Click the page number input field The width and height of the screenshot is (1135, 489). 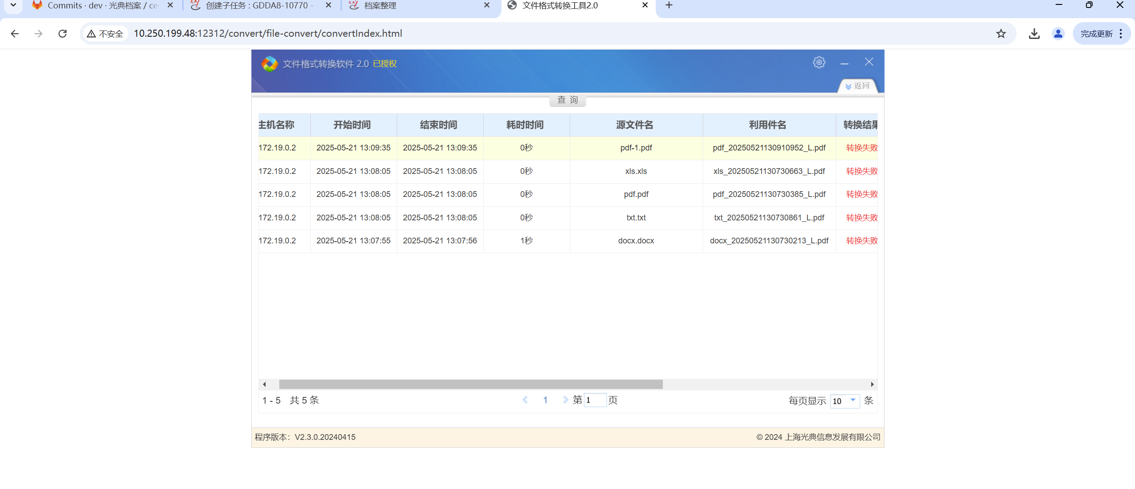point(595,400)
